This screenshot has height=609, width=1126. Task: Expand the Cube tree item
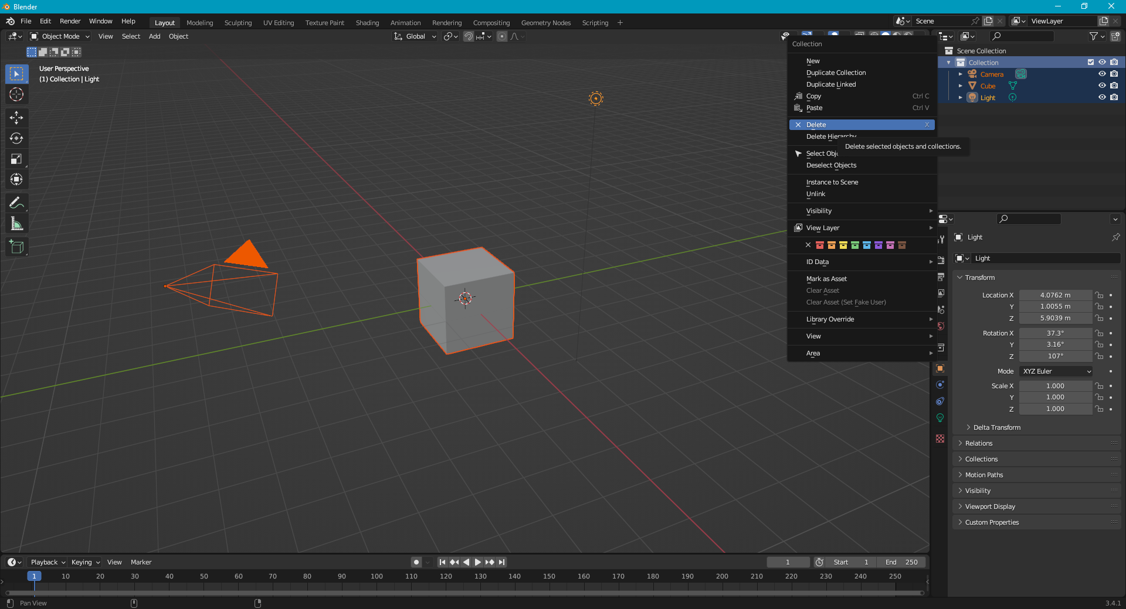tap(960, 86)
